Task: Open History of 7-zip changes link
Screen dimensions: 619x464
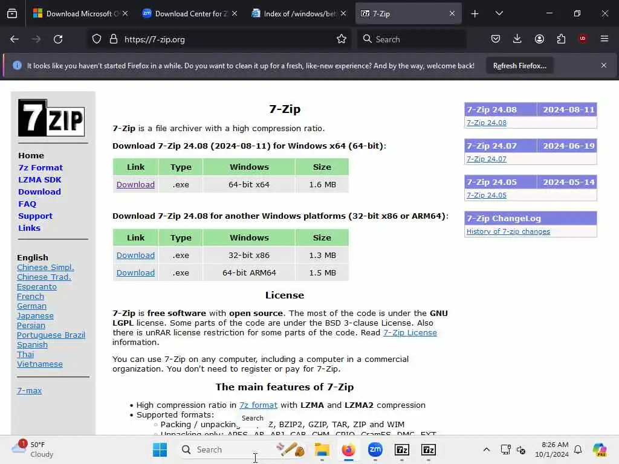Action: pyautogui.click(x=508, y=231)
